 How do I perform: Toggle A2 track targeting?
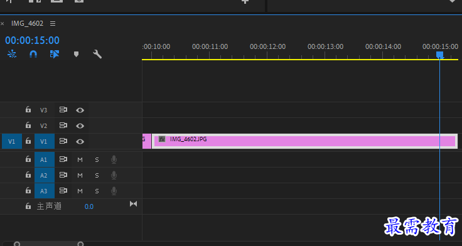pyautogui.click(x=45, y=175)
